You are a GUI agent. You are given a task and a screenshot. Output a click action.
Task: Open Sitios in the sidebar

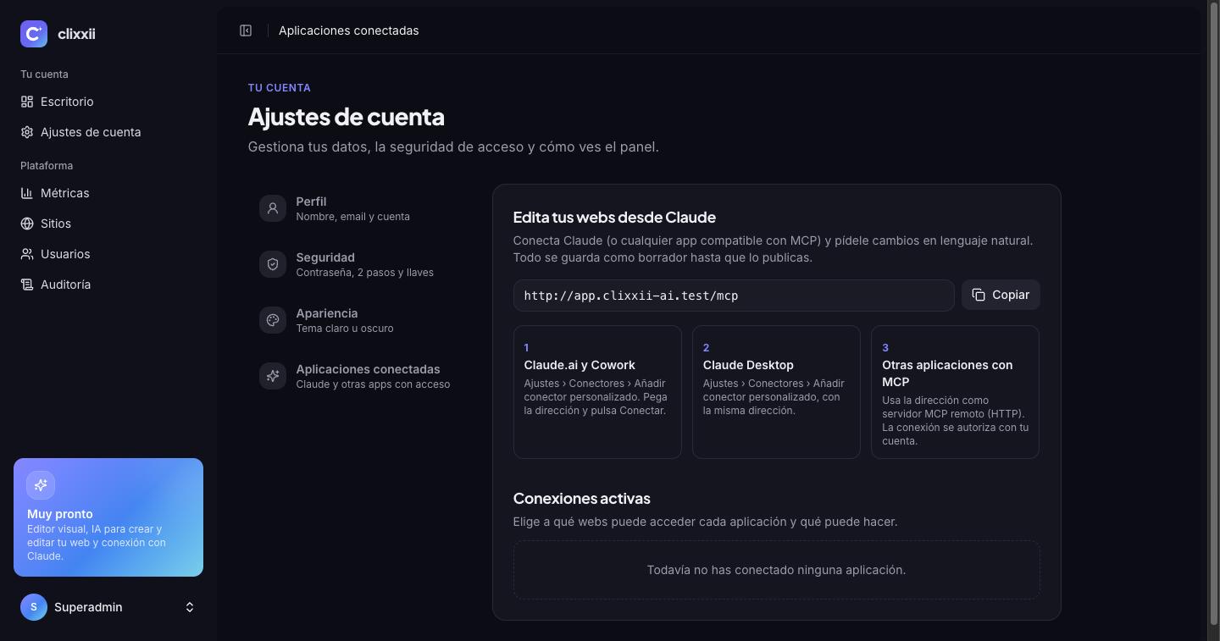tap(108, 224)
